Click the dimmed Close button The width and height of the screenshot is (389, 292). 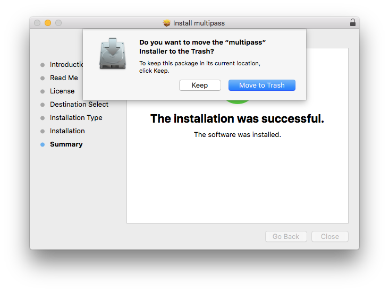click(x=329, y=236)
